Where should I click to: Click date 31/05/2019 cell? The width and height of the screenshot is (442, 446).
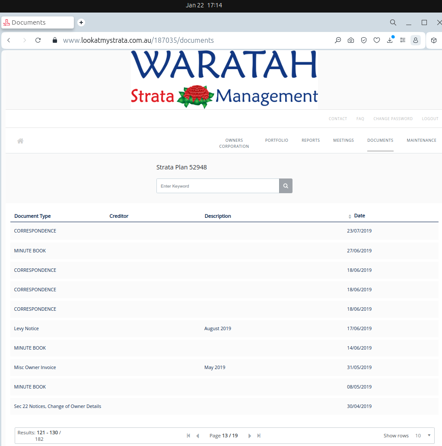click(359, 367)
